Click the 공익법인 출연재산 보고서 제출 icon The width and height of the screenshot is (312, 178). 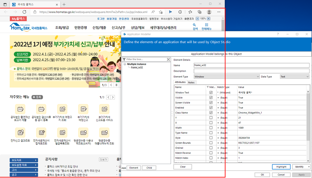tap(20, 109)
